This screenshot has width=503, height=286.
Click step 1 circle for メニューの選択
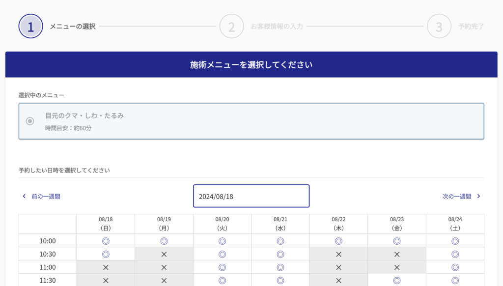[30, 27]
